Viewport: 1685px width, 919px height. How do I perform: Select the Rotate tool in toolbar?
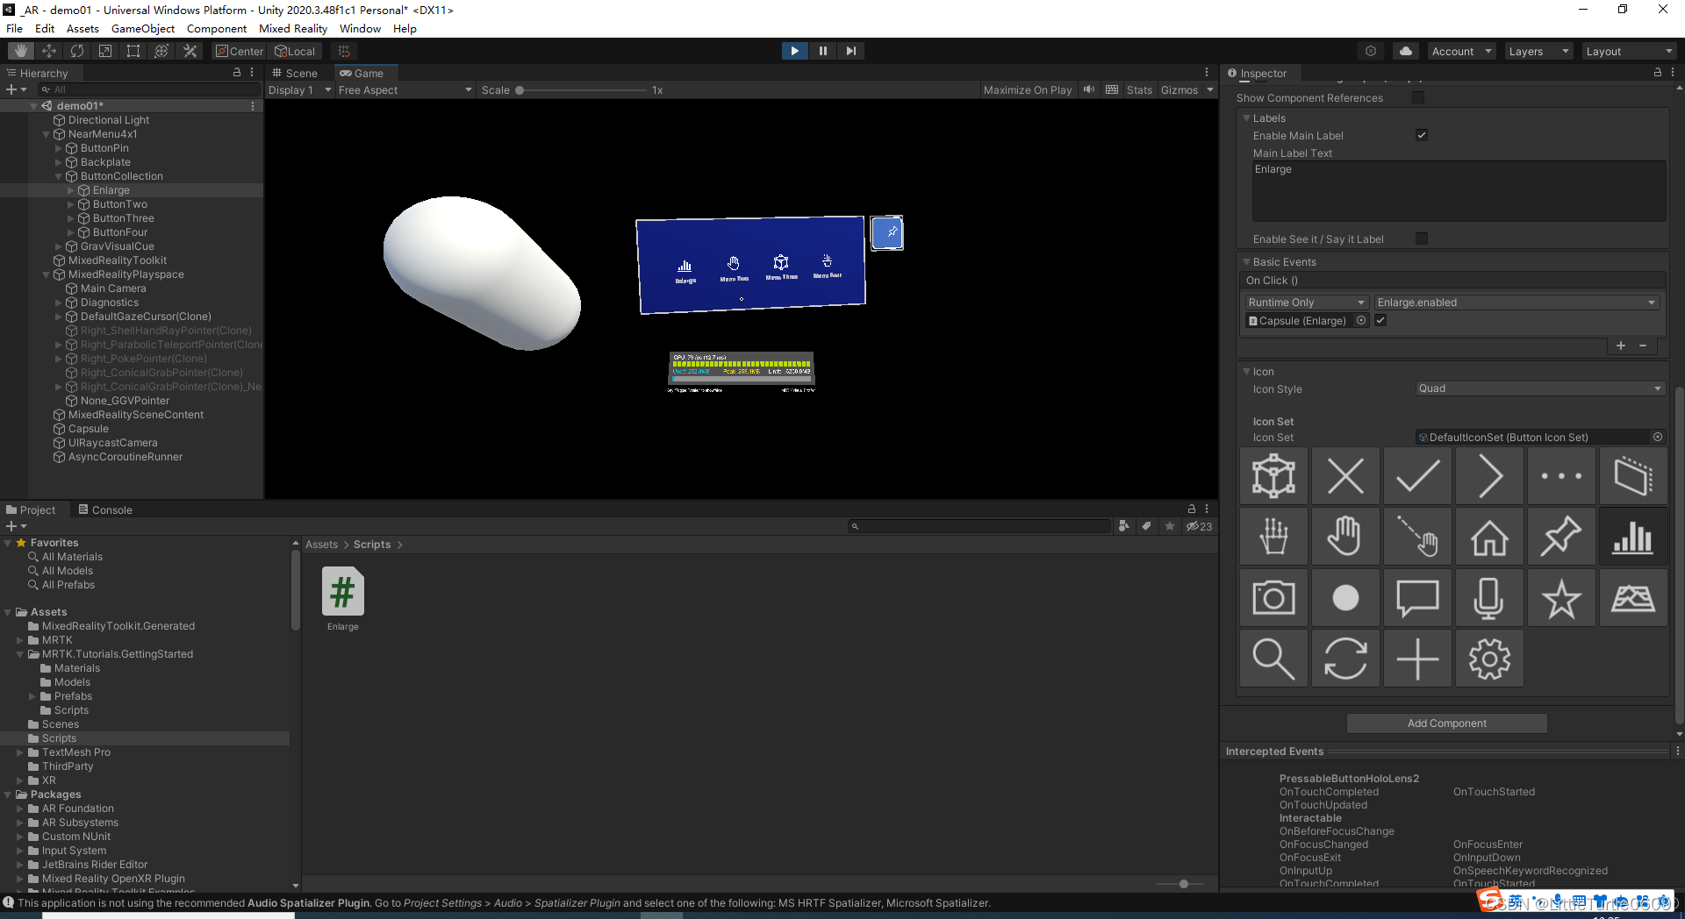click(x=77, y=51)
